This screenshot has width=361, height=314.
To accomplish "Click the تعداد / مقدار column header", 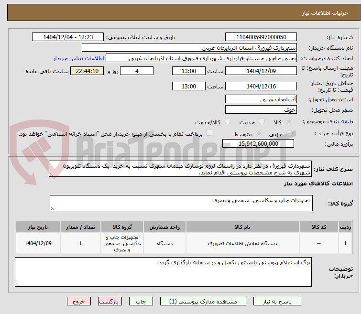I will point(80,227).
